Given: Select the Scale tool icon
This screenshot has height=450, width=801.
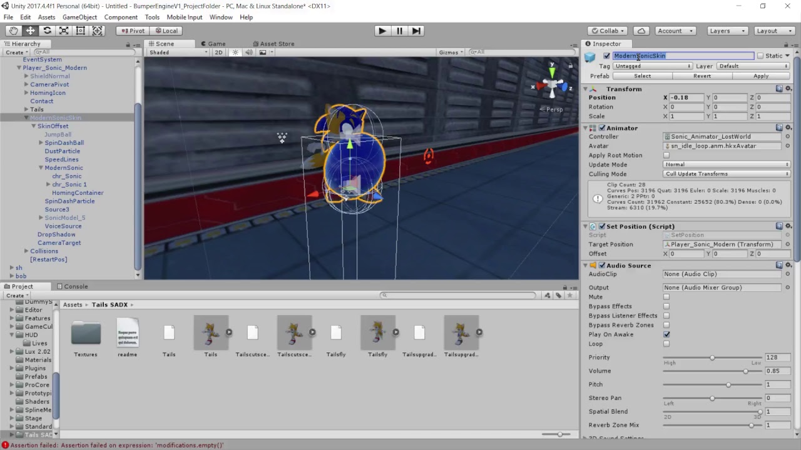Looking at the screenshot, I should coord(64,31).
